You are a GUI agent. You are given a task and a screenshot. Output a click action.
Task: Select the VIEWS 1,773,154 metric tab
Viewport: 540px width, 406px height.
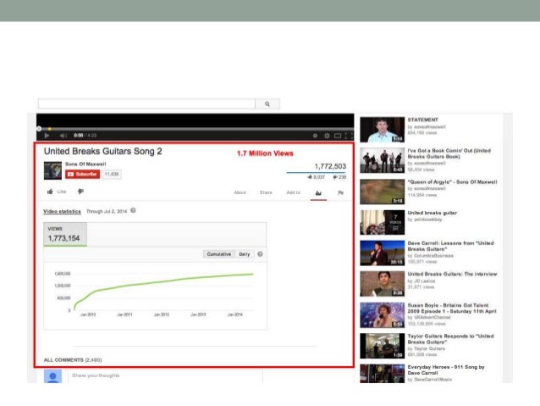coord(65,234)
